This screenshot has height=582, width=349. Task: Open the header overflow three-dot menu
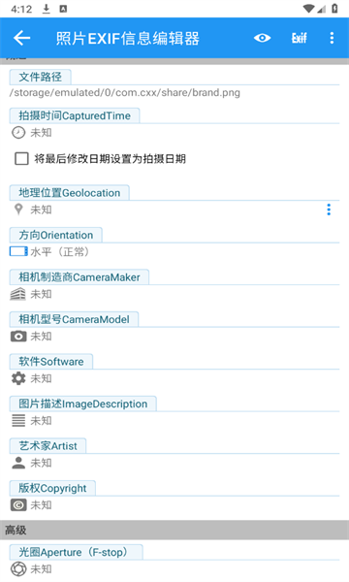[x=332, y=38]
